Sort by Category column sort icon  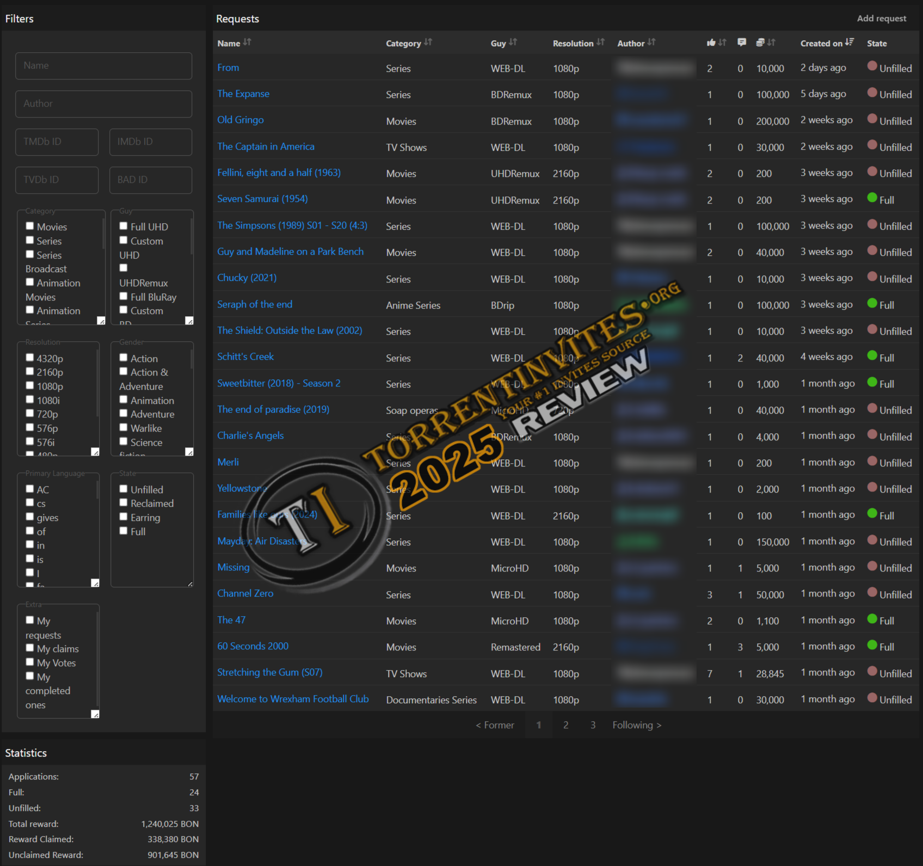pos(428,42)
